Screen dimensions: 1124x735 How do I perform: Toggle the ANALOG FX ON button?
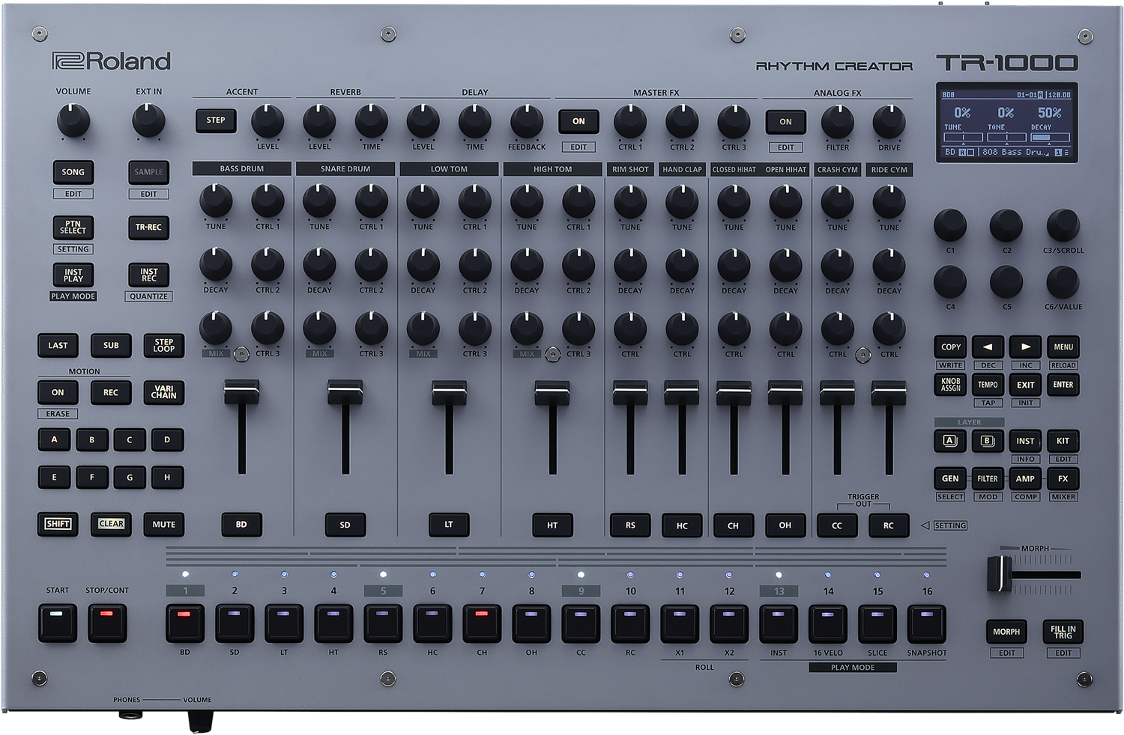tap(785, 121)
